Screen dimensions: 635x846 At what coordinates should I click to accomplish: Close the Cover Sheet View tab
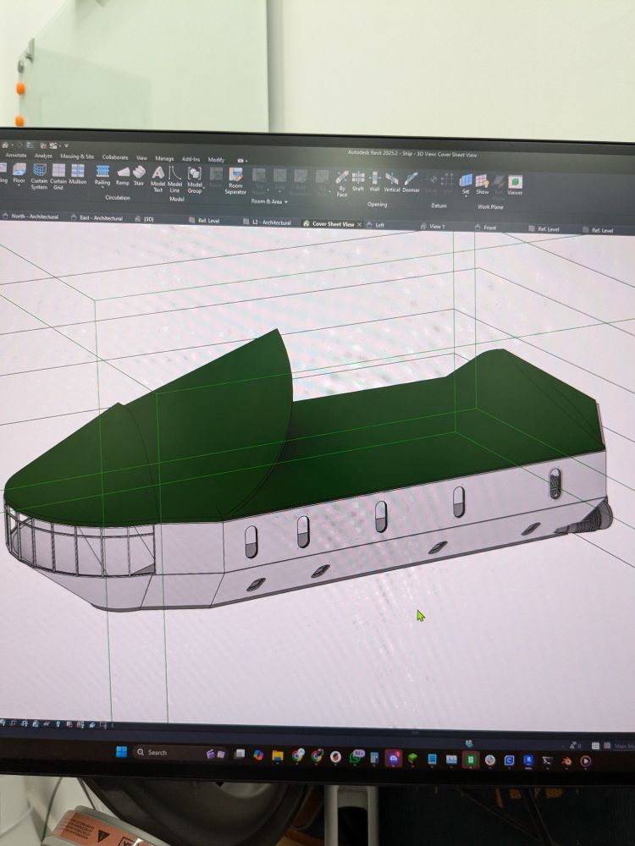360,224
